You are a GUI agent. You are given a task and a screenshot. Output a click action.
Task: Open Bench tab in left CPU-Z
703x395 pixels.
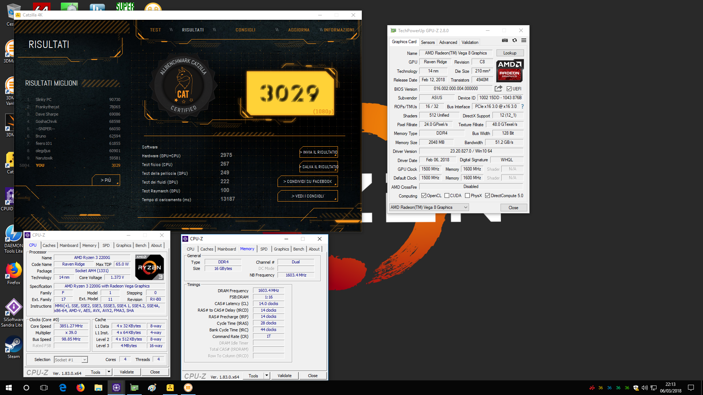coord(141,245)
